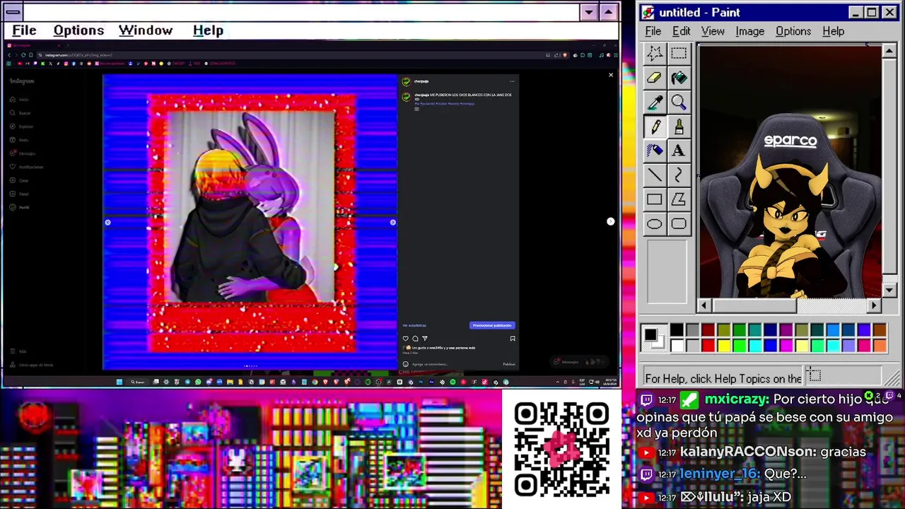Image resolution: width=905 pixels, height=509 pixels.
Task: Activate the Text tool in Paint
Action: click(x=679, y=151)
